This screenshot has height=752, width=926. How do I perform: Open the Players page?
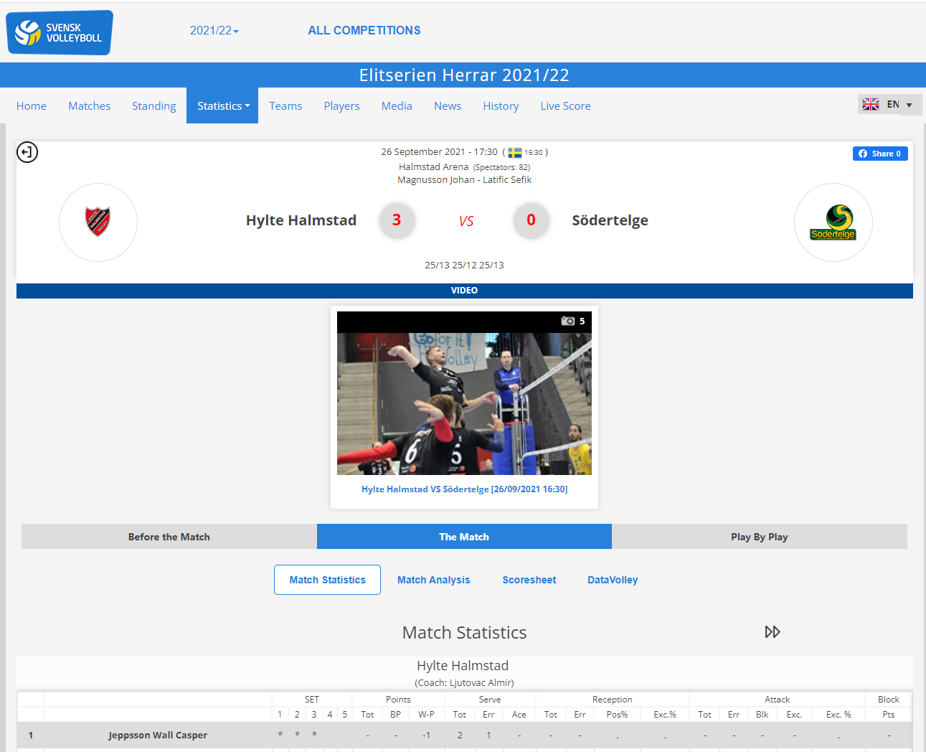341,106
